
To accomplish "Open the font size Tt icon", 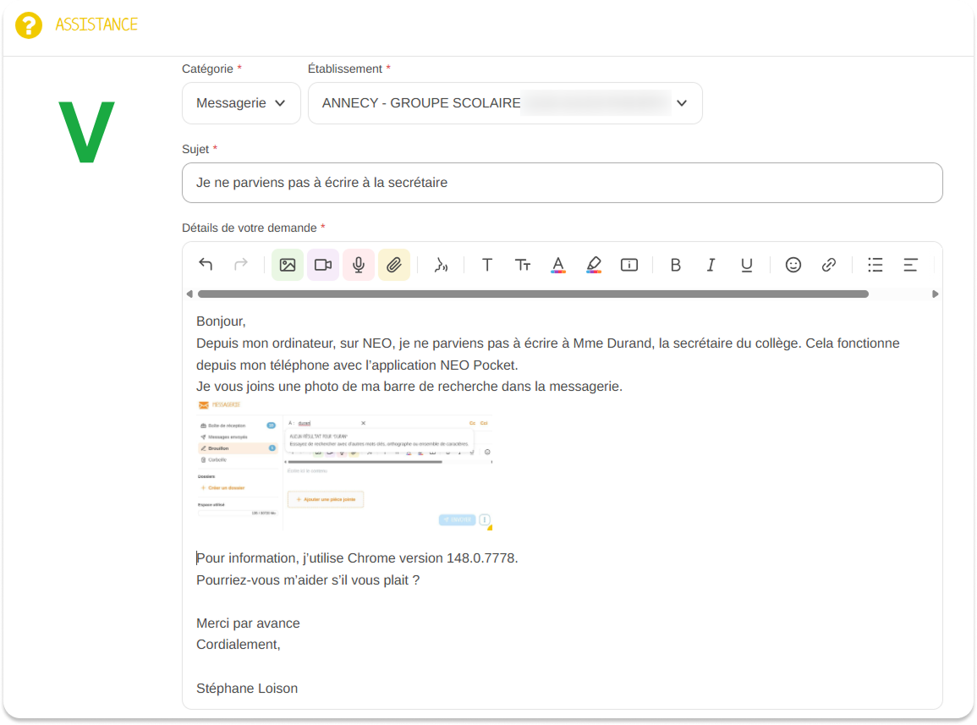I will point(523,265).
